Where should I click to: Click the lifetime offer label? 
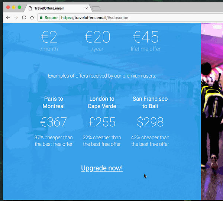[x=146, y=49]
